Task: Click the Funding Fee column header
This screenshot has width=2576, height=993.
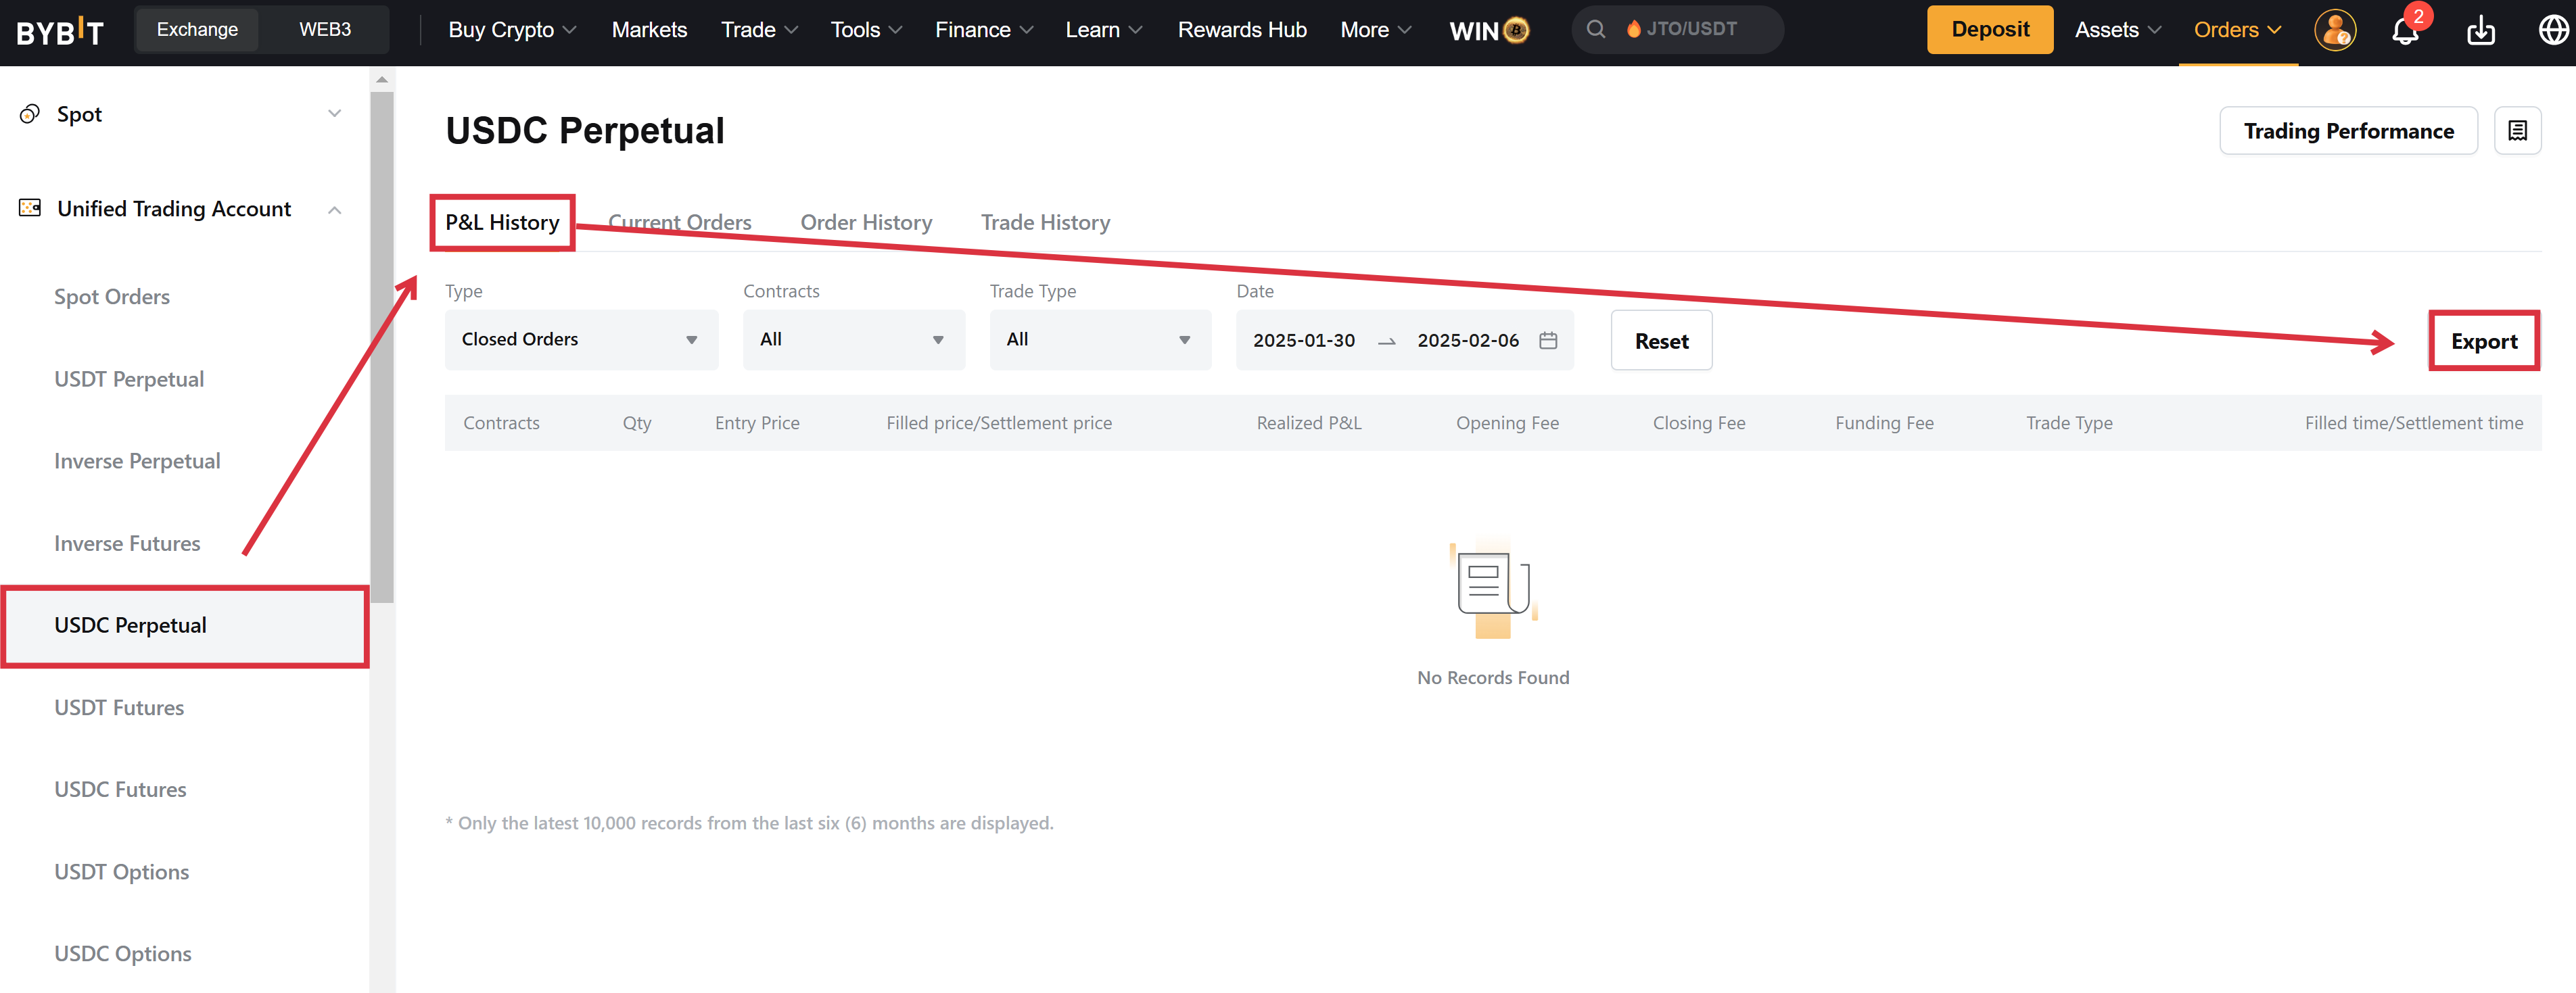Action: pos(1884,423)
